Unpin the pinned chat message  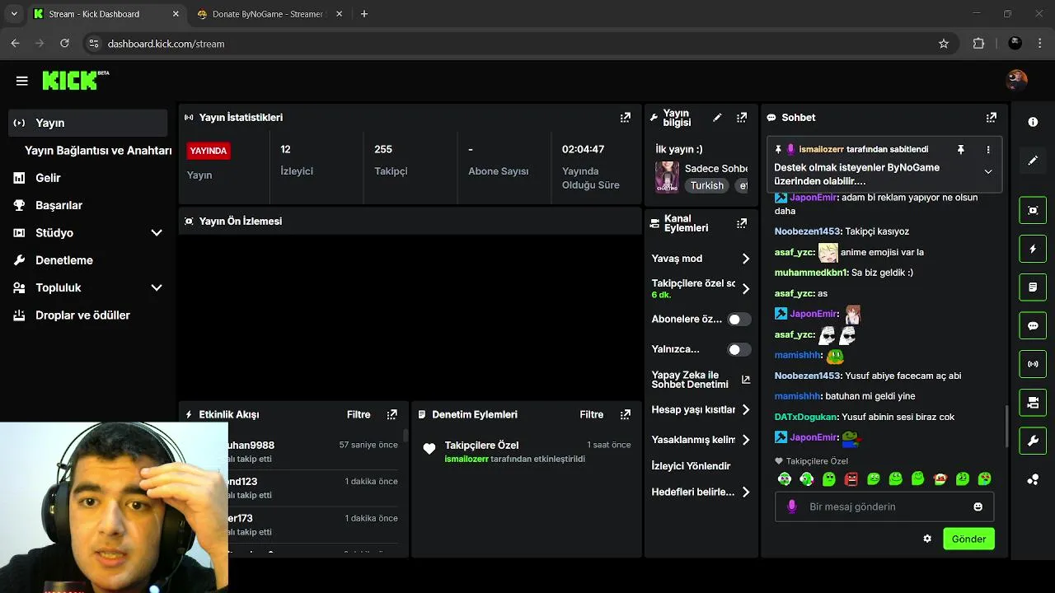coord(960,150)
